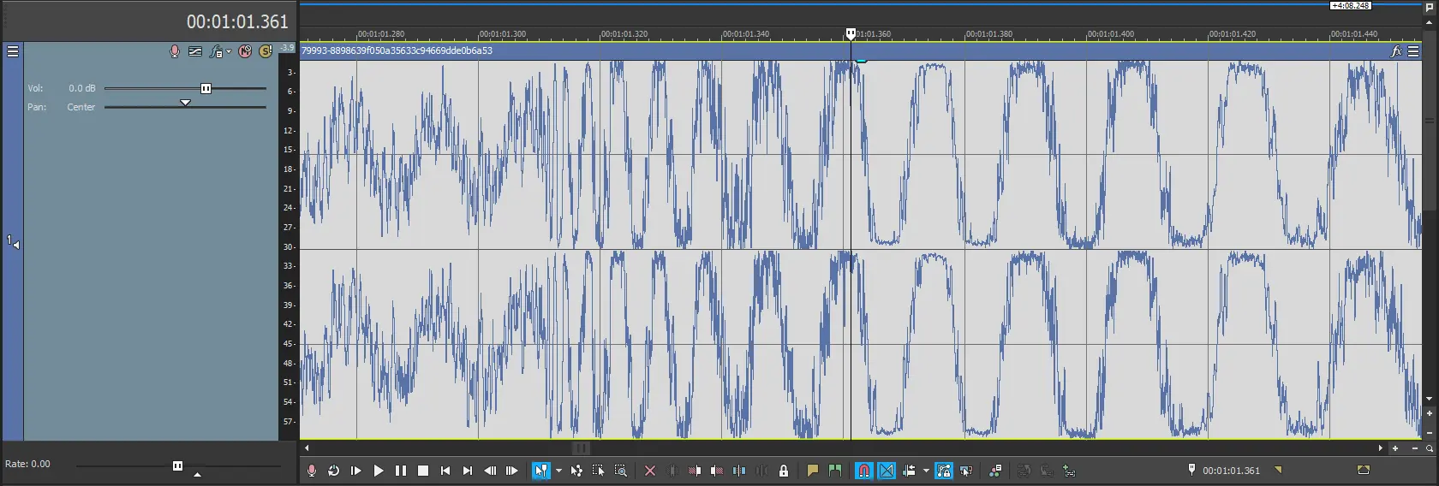The height and width of the screenshot is (486, 1439).
Task: Click the selection length icon at far right
Action: click(1364, 470)
